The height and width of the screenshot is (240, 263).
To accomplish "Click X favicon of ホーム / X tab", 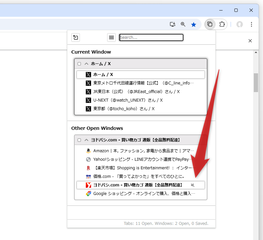I will click(88, 75).
